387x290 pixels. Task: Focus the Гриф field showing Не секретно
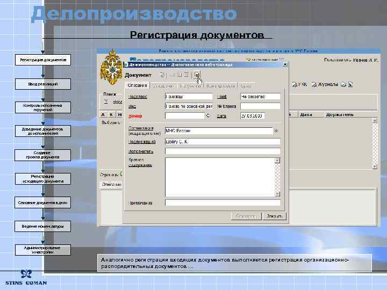[260, 97]
